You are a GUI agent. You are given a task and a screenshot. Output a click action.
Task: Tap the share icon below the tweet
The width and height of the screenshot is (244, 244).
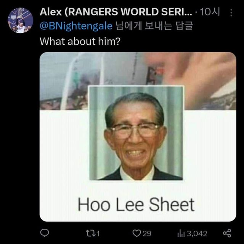pyautogui.click(x=227, y=233)
